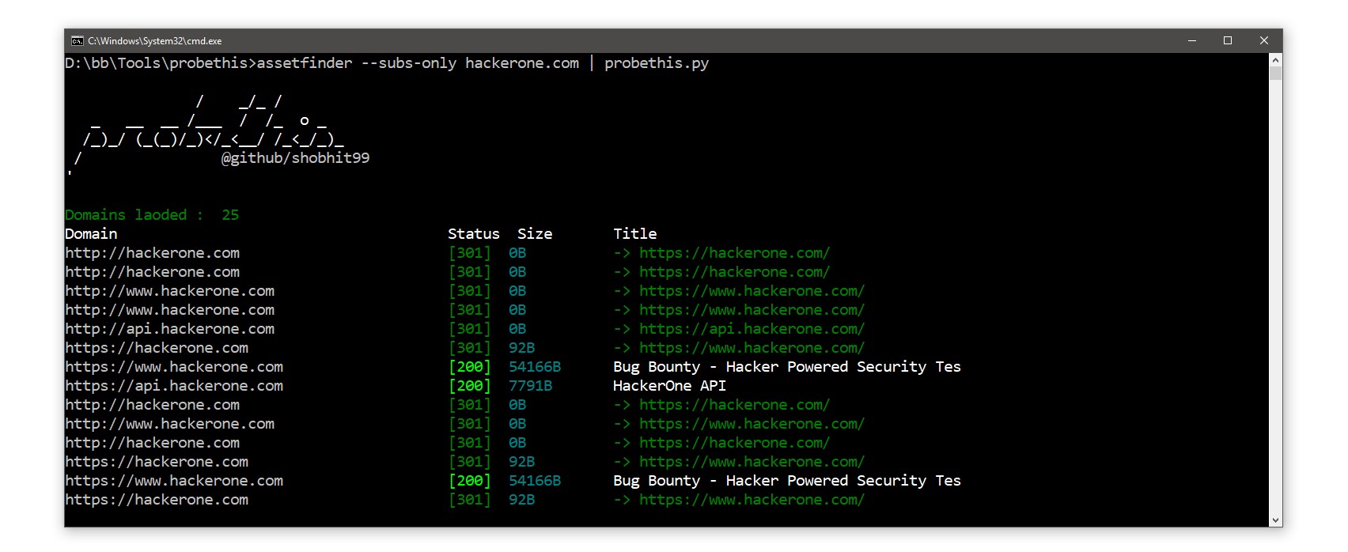Viewport: 1348px width, 552px height.
Task: Click [200] status in https://api.hackerone.com row
Action: tap(470, 386)
